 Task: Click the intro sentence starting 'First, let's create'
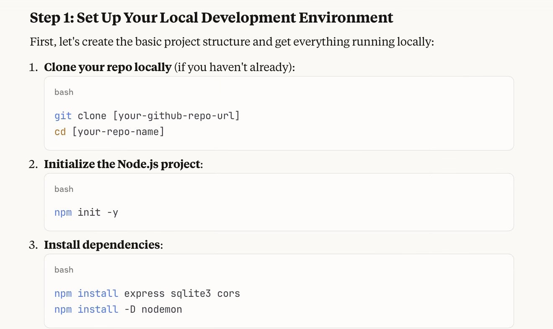[232, 42]
